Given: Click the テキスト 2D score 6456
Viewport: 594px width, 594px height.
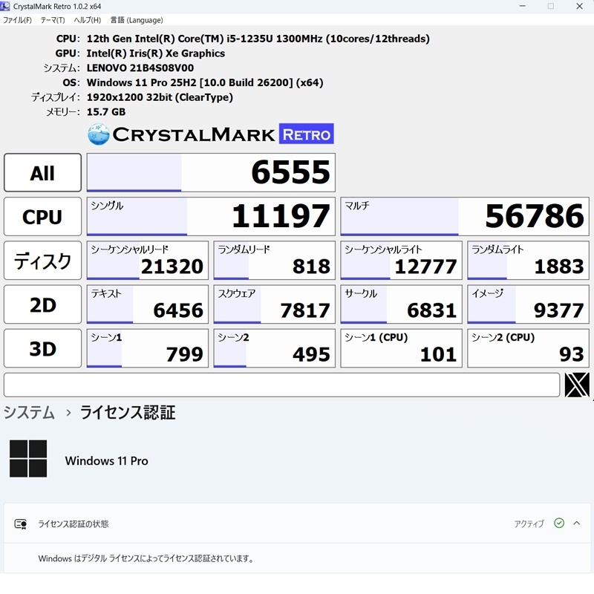Looking at the screenshot, I should [148, 304].
